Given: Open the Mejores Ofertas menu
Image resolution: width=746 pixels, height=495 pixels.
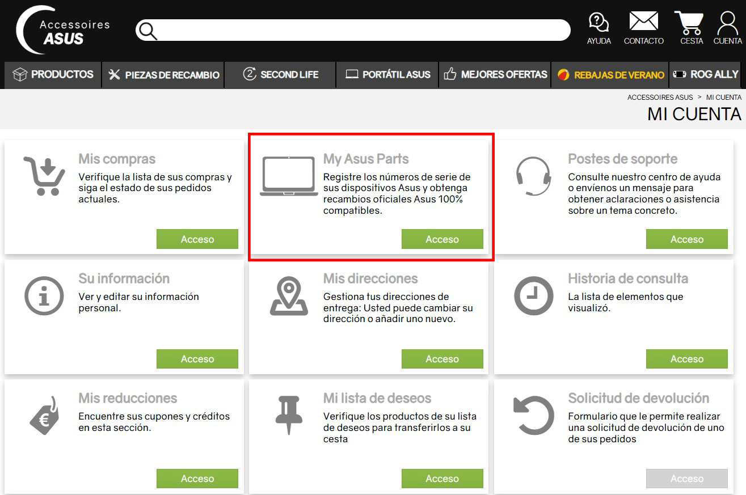Looking at the screenshot, I should (495, 75).
